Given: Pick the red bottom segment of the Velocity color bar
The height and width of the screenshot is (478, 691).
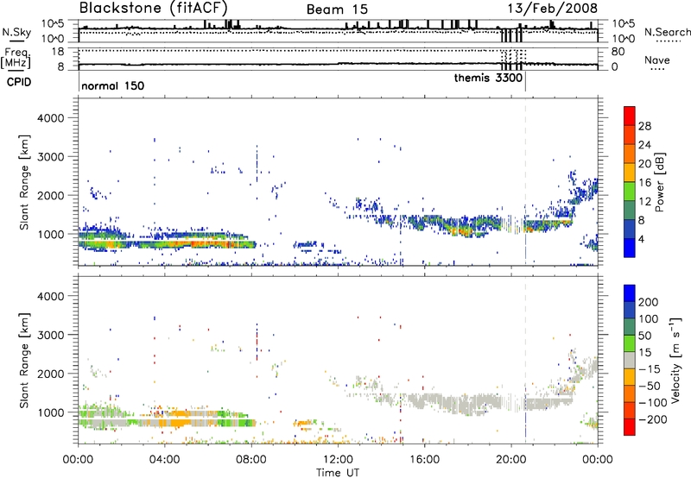Looking at the screenshot, I should coord(630,427).
